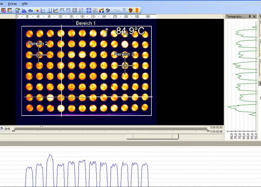Open the Extras menu

pos(12,4)
